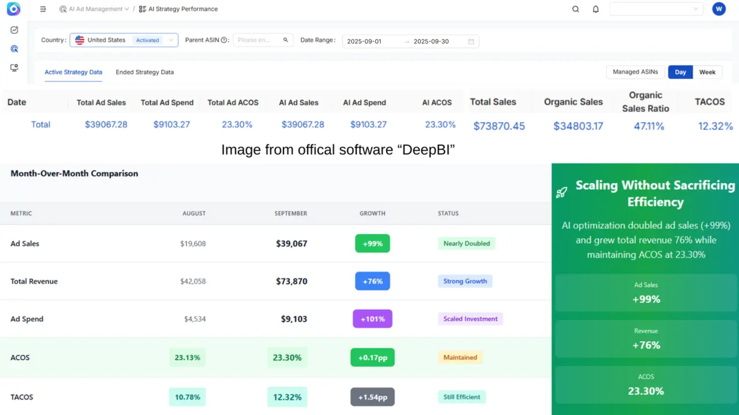Viewport: 739px width, 415px height.
Task: Switch to Active Strategy Data tab
Action: click(x=73, y=72)
